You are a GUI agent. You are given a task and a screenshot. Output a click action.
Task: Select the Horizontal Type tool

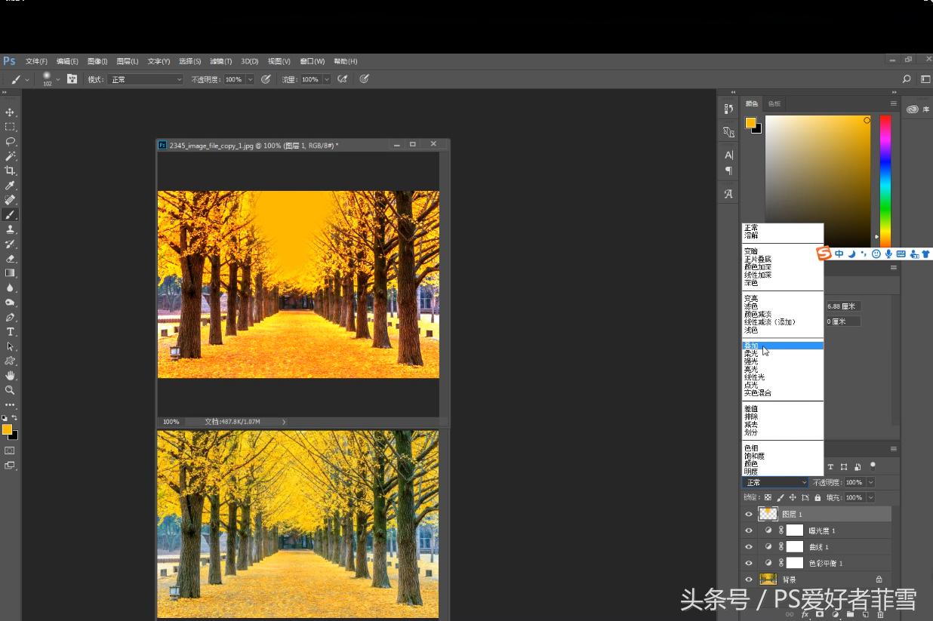point(10,332)
